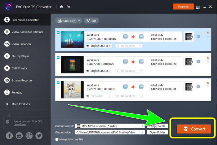The width and height of the screenshot is (217, 145).
Task: Click the mts3.m4v output filename
Action: coord(157,85)
